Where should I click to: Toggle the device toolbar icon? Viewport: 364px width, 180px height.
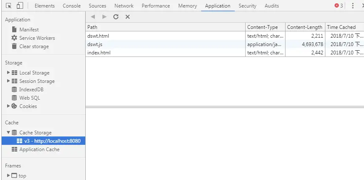coord(20,5)
